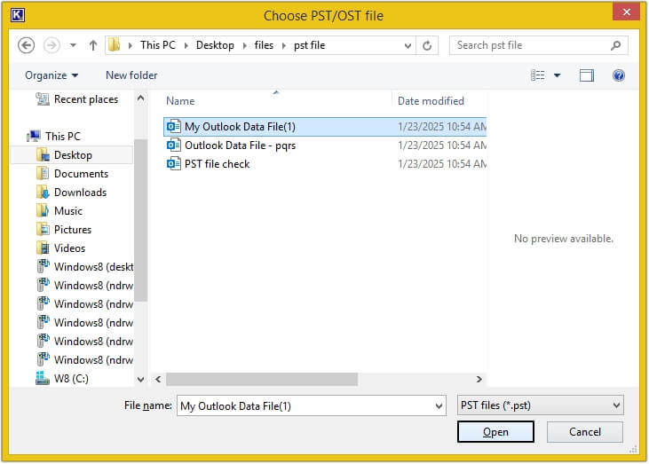
Task: Click the horizontal scrollbar thumb
Action: point(262,379)
